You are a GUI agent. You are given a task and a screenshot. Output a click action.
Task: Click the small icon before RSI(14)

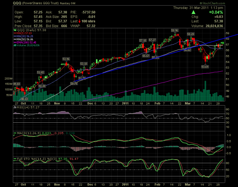click(x=15, y=107)
